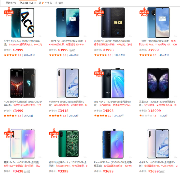The width and height of the screenshot is (180, 173).
Task: Open the ROG 游戏手机2精英版 title link
Action: (23, 103)
